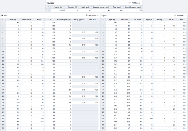Edit K-Factor 5.6 for node S5

point(64,58)
